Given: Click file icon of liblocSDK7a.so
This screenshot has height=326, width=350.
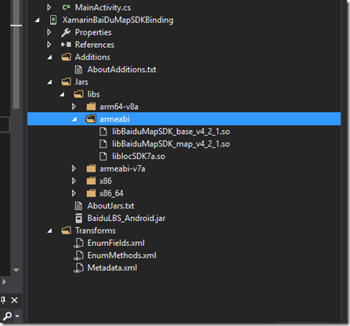Looking at the screenshot, I should pos(103,156).
